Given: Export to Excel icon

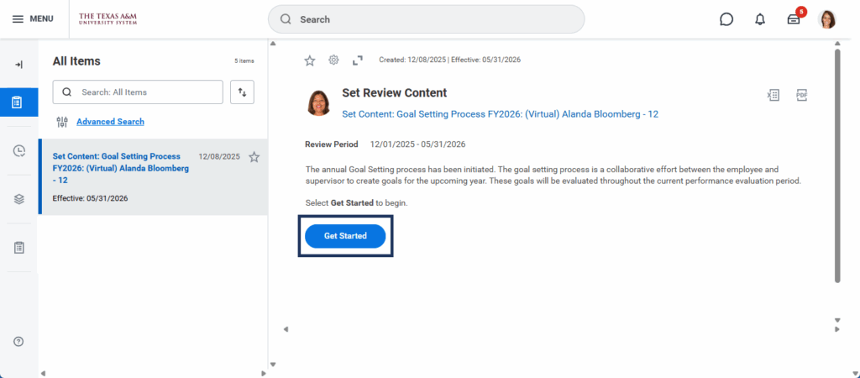Looking at the screenshot, I should click(x=773, y=96).
